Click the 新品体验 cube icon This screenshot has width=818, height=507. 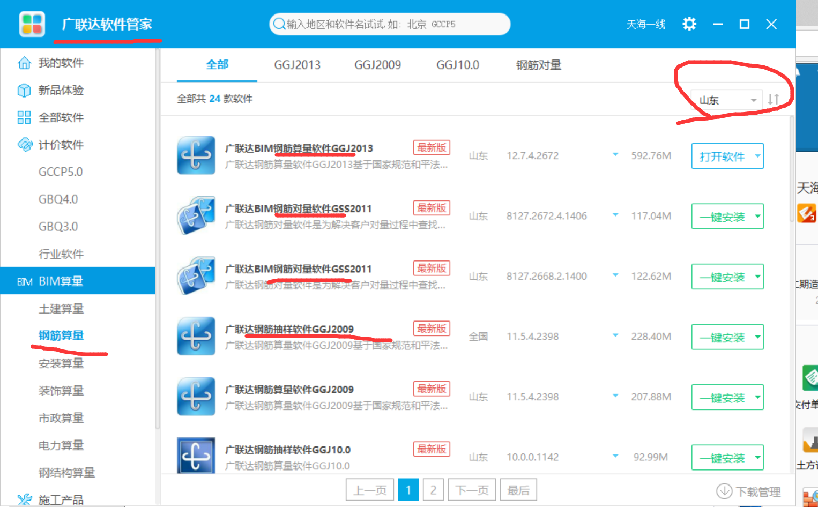coord(24,90)
